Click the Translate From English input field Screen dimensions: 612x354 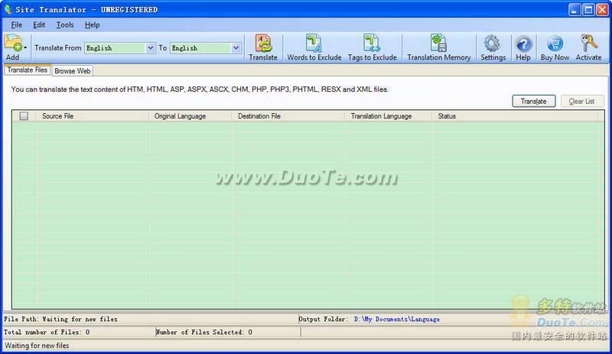pos(116,48)
